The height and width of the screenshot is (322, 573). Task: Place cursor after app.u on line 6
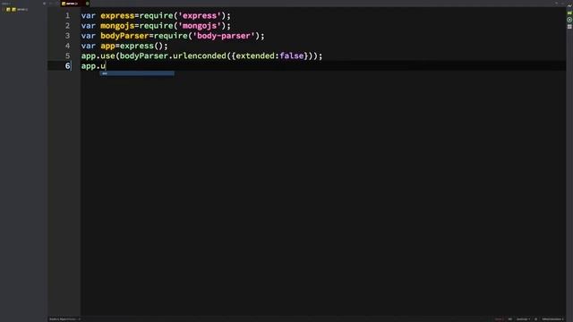click(x=106, y=66)
